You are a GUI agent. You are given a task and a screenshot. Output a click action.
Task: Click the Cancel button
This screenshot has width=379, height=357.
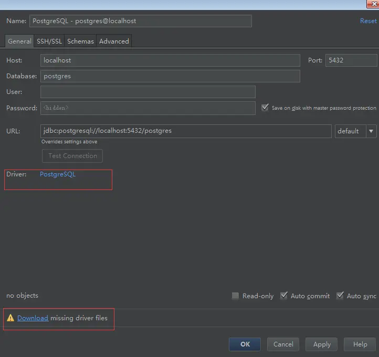click(283, 344)
